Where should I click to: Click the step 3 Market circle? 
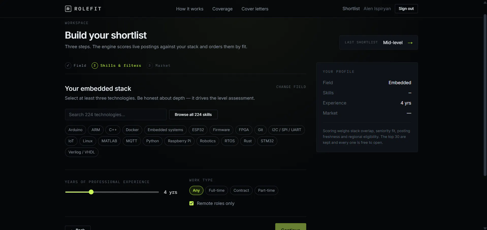coord(150,66)
